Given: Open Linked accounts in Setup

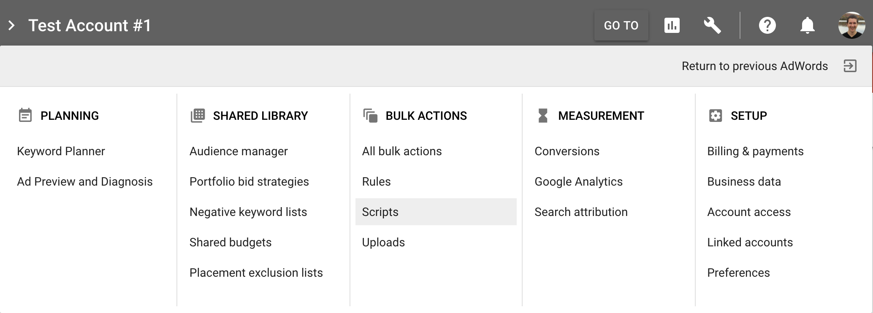Looking at the screenshot, I should (750, 243).
